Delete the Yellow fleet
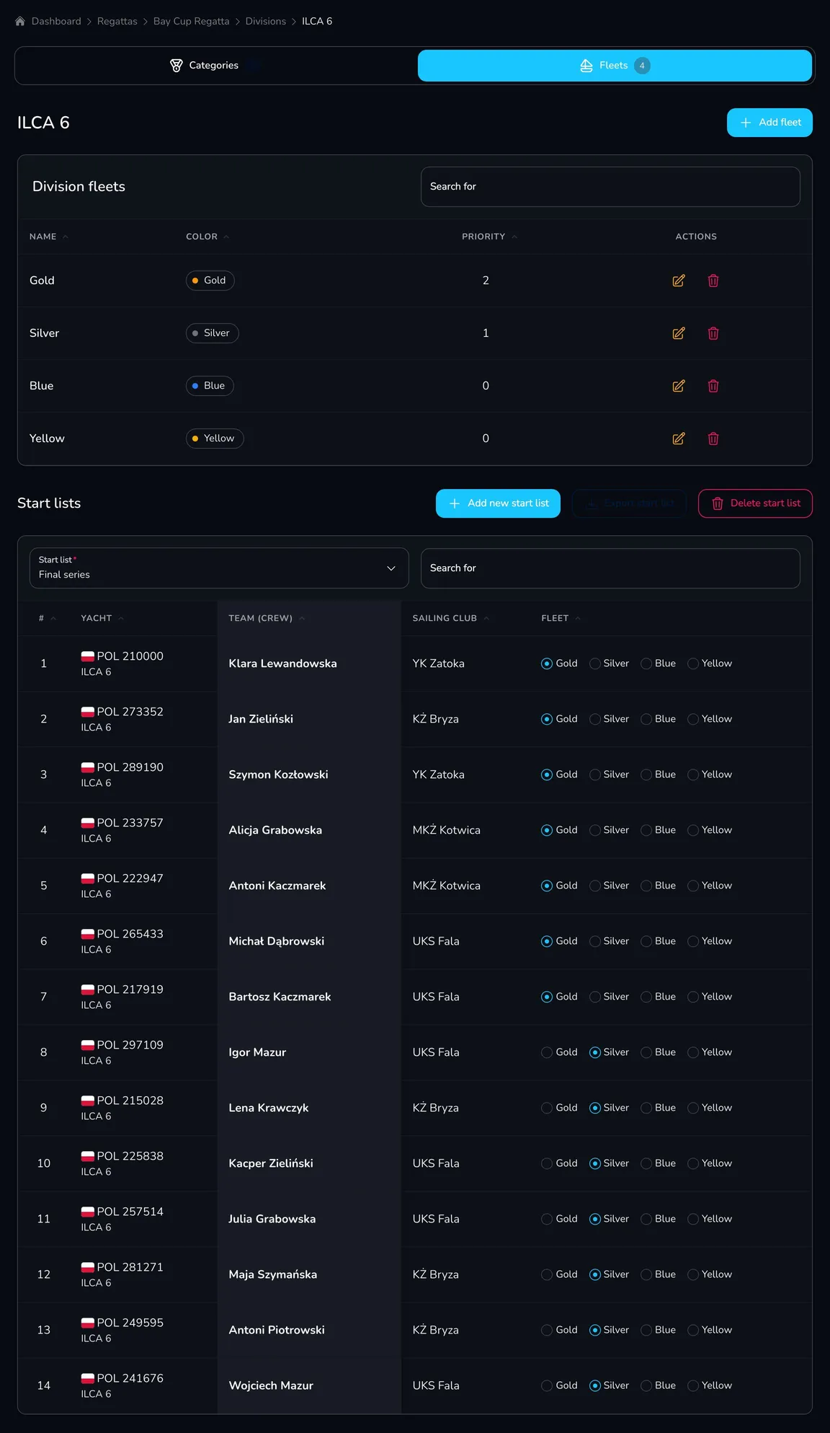 pyautogui.click(x=713, y=438)
